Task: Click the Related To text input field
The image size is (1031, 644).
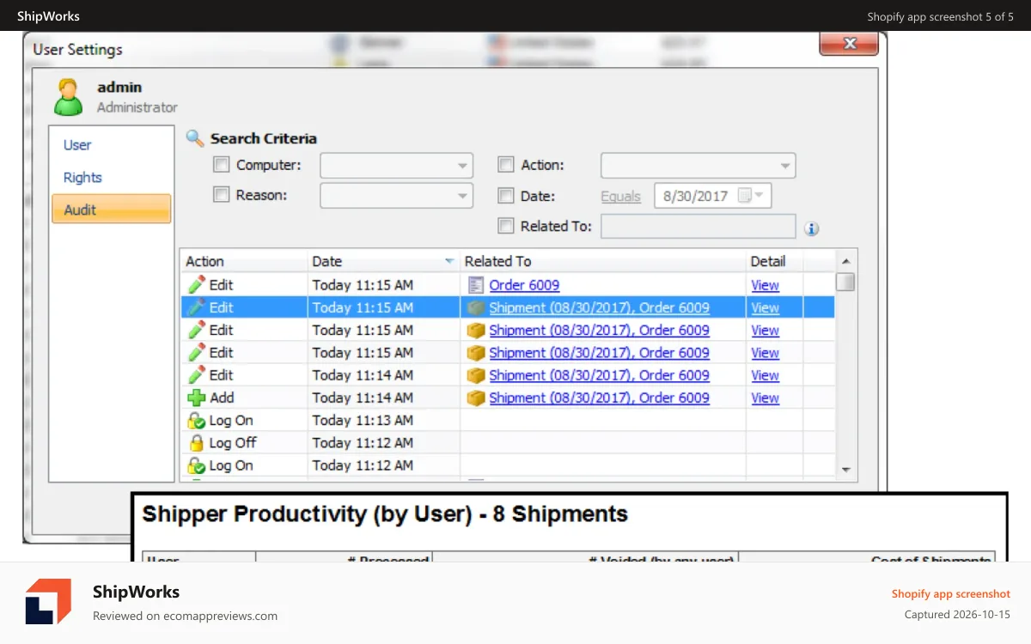Action: (698, 226)
